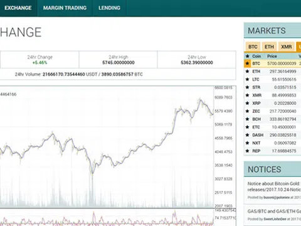Open the Margin Trading tab
This screenshot has width=301, height=226.
tap(65, 8)
